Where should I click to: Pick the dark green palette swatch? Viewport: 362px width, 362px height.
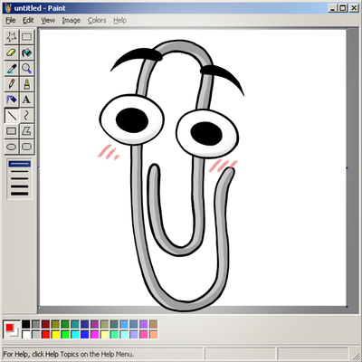tap(65, 325)
